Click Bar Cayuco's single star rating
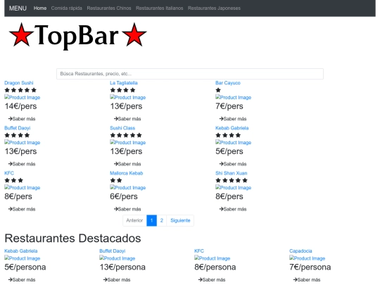The image size is (380, 285). click(x=218, y=90)
